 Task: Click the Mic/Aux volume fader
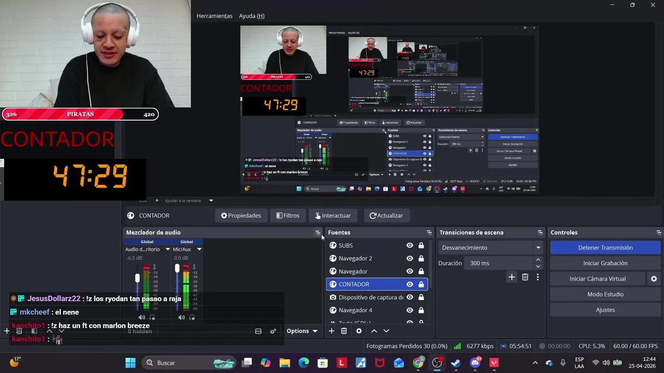[177, 268]
